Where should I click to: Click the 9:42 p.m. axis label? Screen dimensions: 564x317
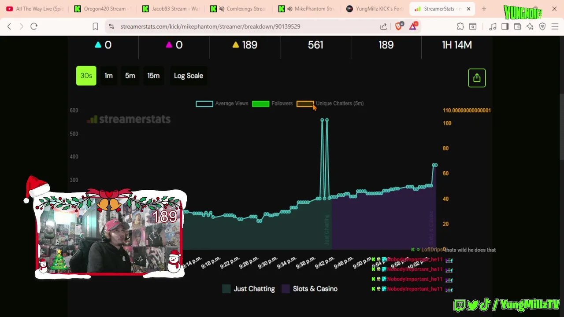tap(325, 263)
